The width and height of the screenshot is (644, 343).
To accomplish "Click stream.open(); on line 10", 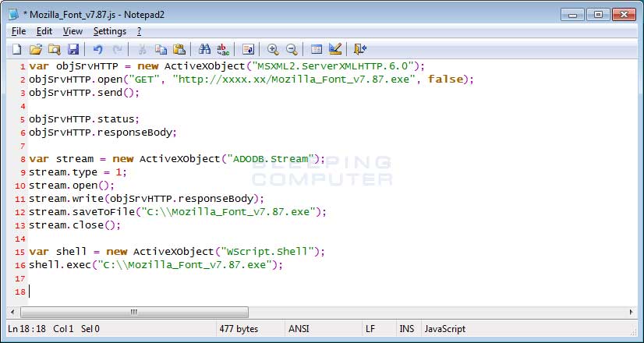I will (72, 186).
